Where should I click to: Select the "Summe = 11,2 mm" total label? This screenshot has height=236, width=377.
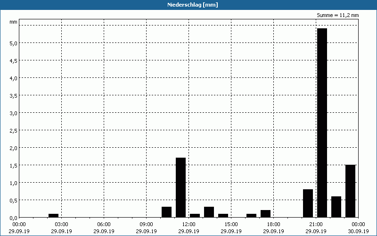337,16
